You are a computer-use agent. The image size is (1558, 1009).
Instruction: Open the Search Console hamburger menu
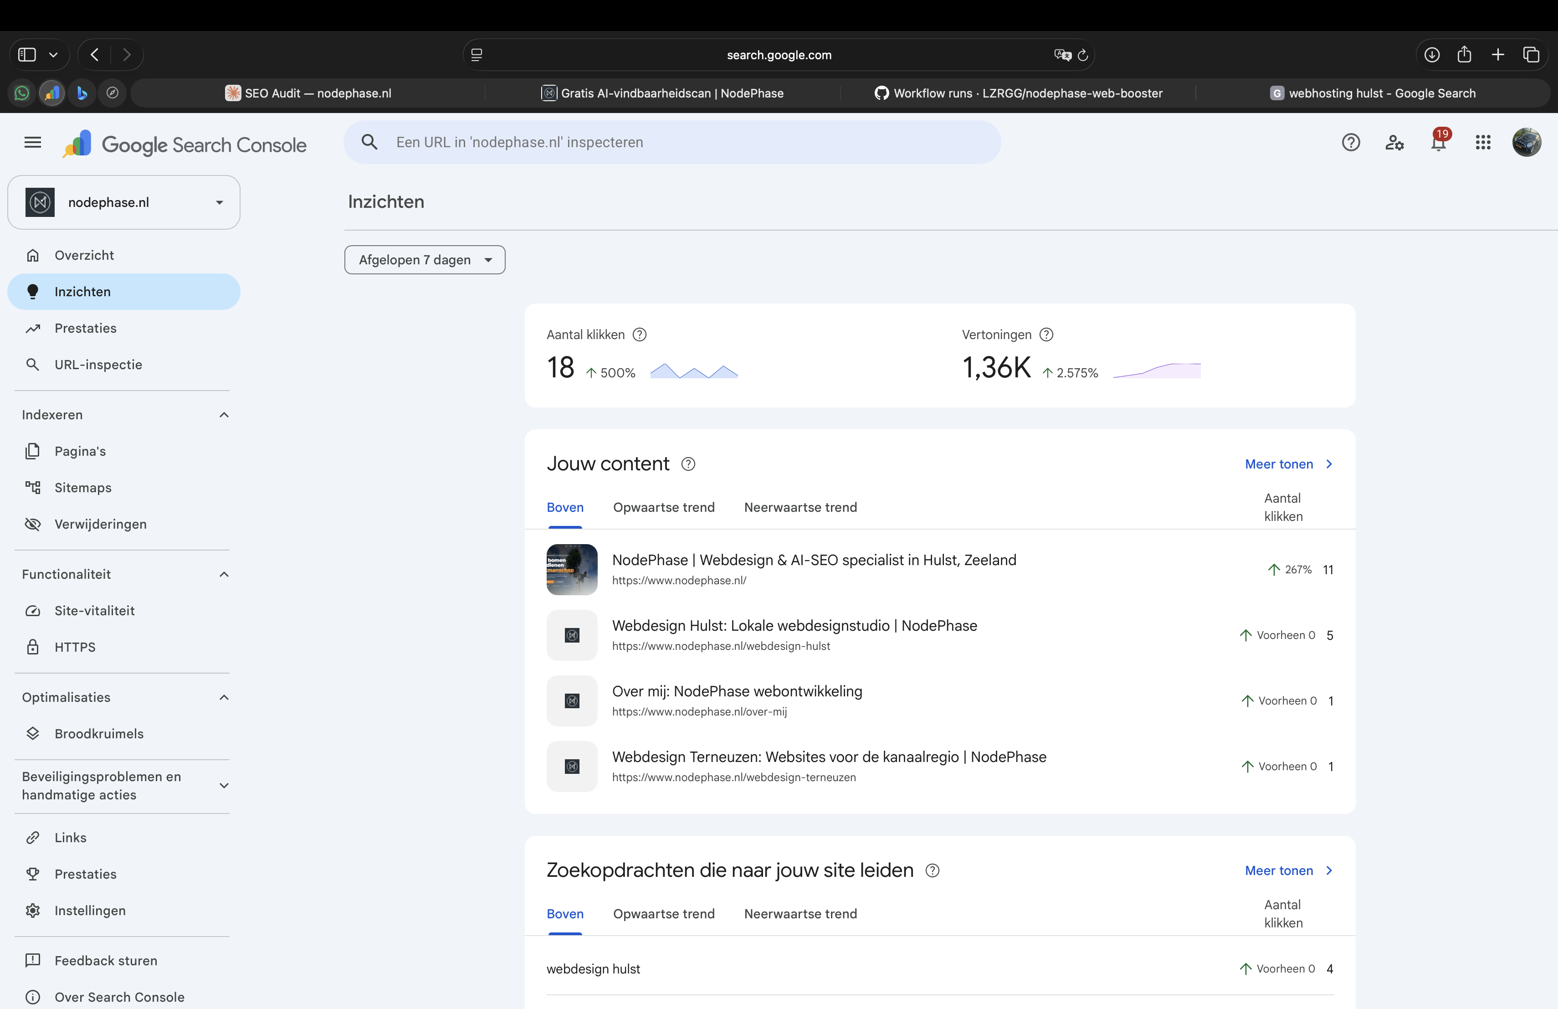[x=33, y=142]
